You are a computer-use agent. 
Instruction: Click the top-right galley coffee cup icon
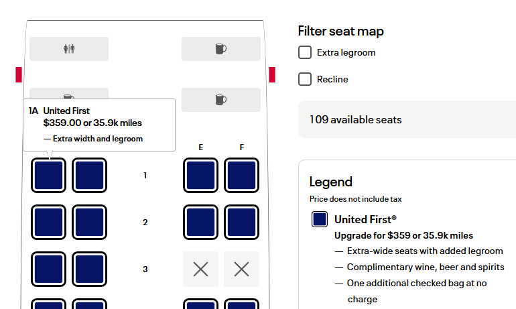(x=220, y=49)
